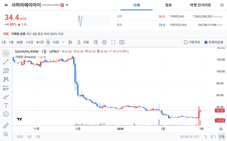Image resolution: width=227 pixels, height=141 pixels.
Task: Select the crosshair cursor tool
Action: 6,53
